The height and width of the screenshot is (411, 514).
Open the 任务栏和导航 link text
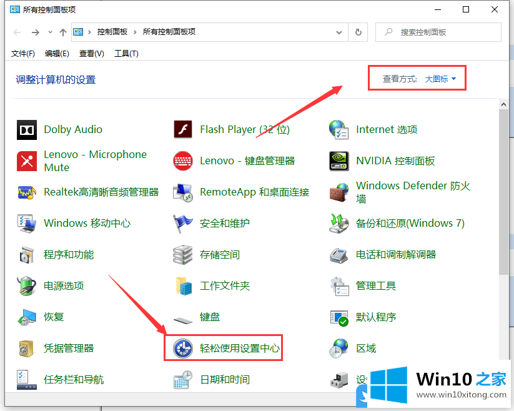pos(74,380)
